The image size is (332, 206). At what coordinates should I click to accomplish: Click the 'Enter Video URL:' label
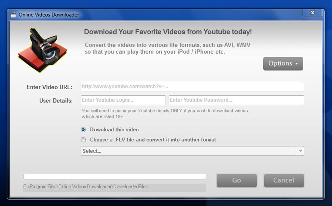coord(49,87)
